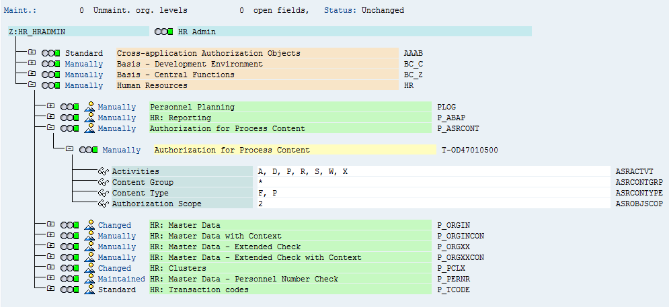
Task: Select the Content Group value field with asterisk
Action: tap(434, 182)
